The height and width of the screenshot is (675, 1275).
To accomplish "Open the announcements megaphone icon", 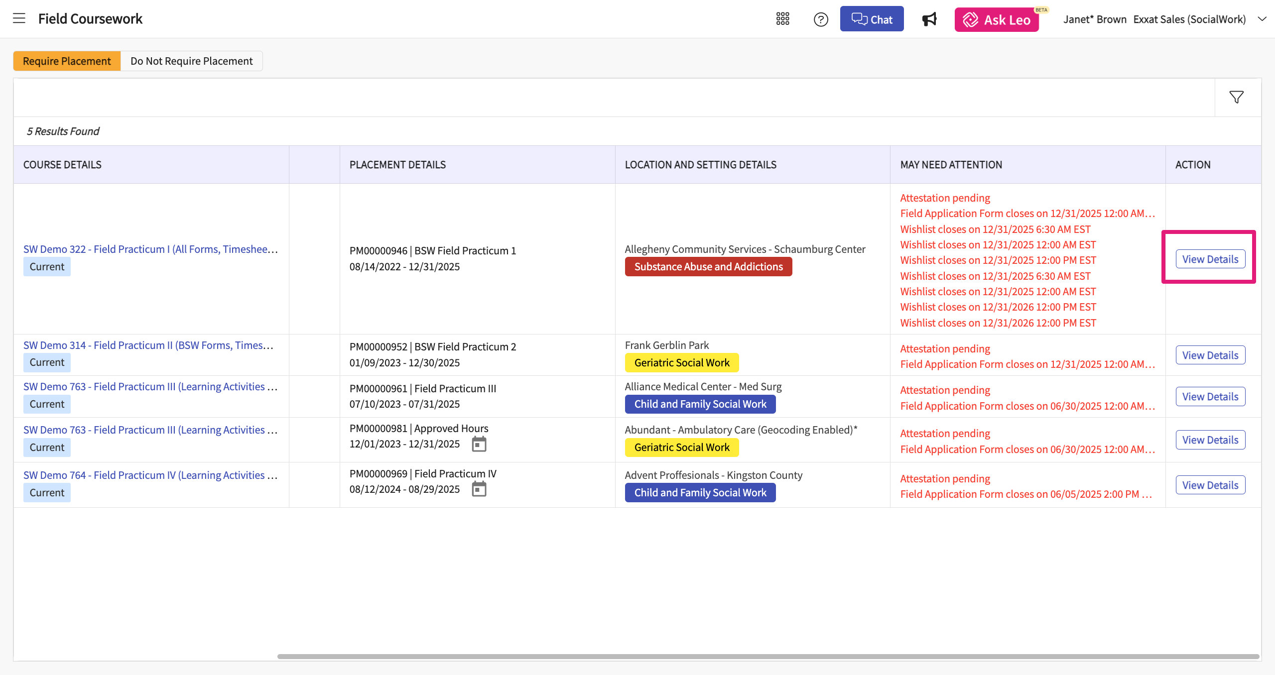I will (929, 19).
